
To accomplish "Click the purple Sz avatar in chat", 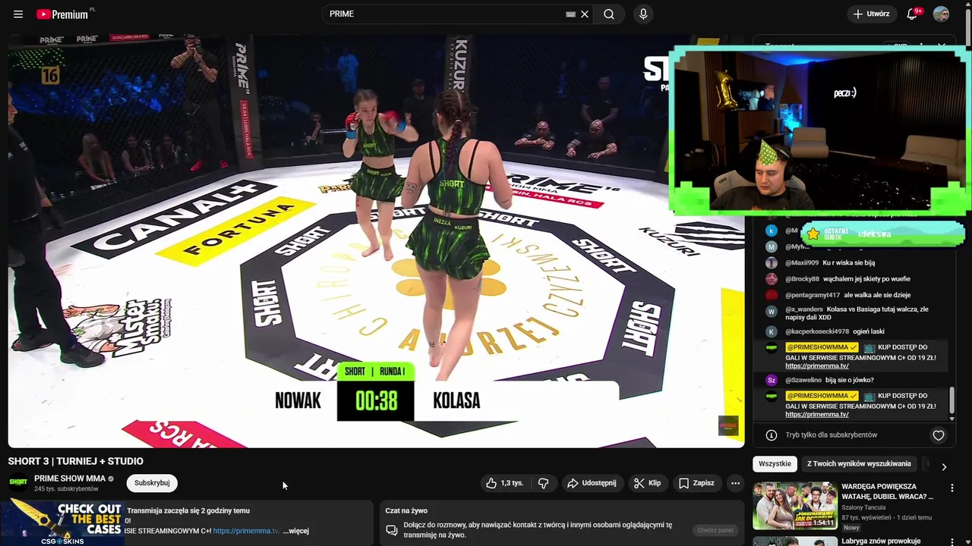I will point(772,380).
